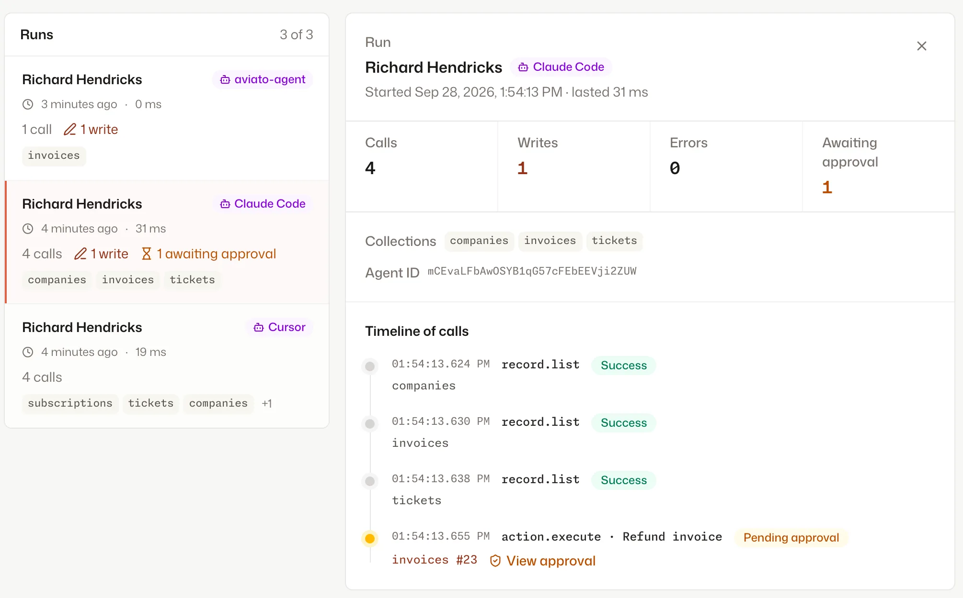Screen dimensions: 963x598
Task: Click the robot icon in aviato-agent badge
Action: (225, 79)
